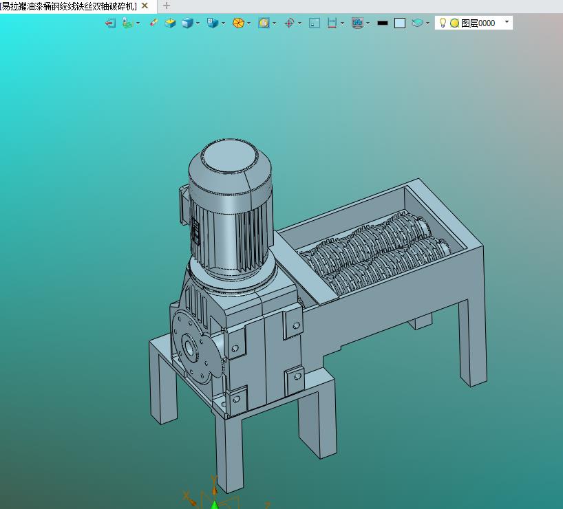Toggle the light bulb layer visibility
Screen dimensions: 563x509
[443, 23]
